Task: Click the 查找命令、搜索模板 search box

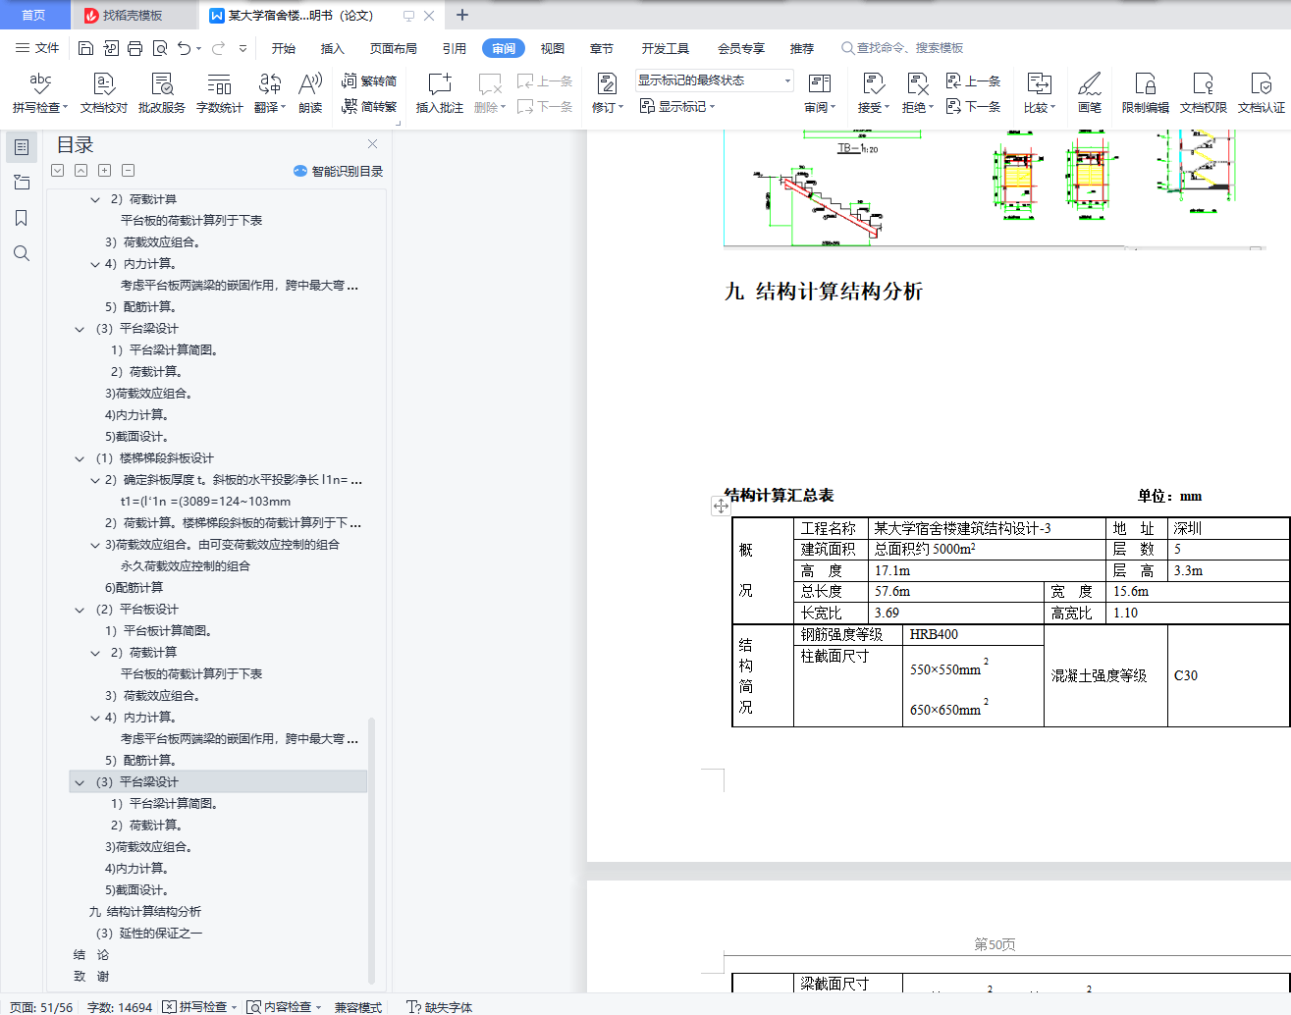Action: 903,48
